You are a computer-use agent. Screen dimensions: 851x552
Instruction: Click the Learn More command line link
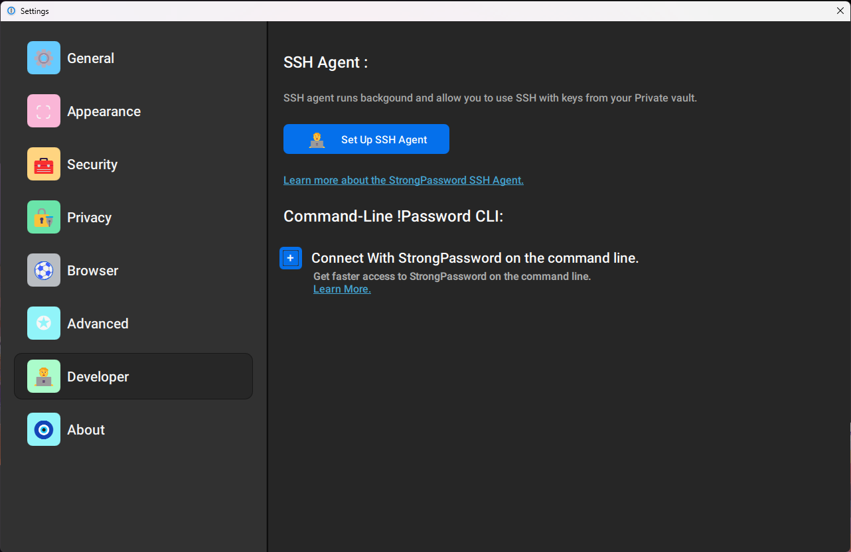(342, 289)
